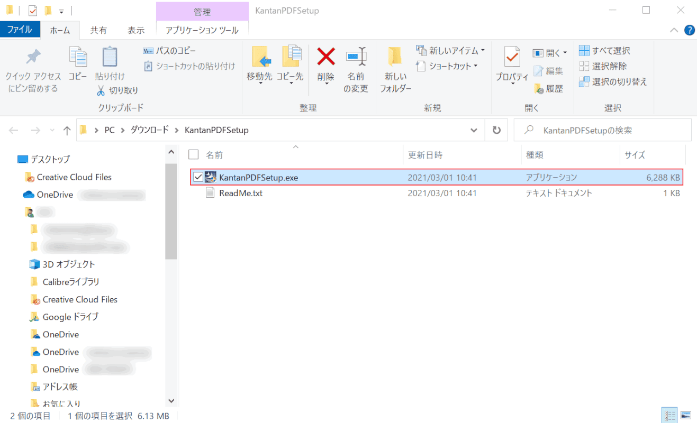Viewport: 697px width, 423px height.
Task: Click Properties icon in Quick Access Toolbar
Action: pyautogui.click(x=33, y=10)
